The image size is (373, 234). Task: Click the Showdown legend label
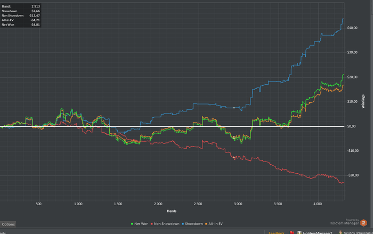coord(194,224)
